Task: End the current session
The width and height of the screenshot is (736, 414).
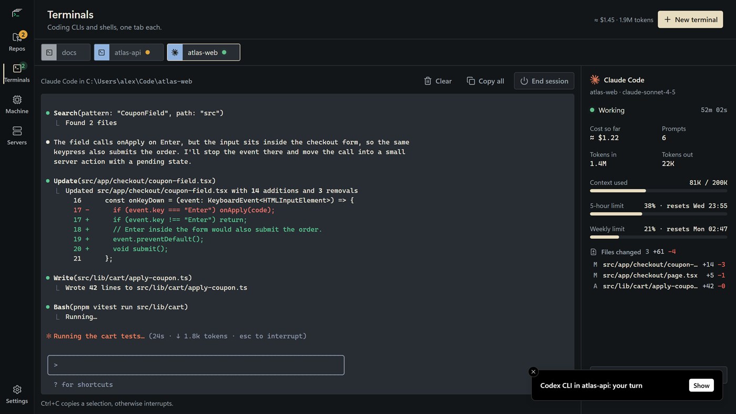Action: [x=544, y=81]
